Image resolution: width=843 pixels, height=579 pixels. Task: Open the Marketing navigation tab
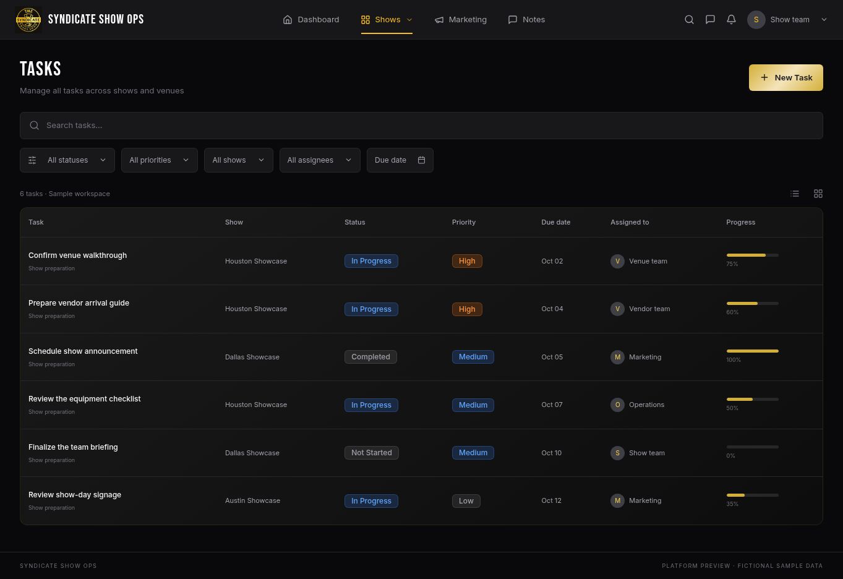click(x=461, y=20)
